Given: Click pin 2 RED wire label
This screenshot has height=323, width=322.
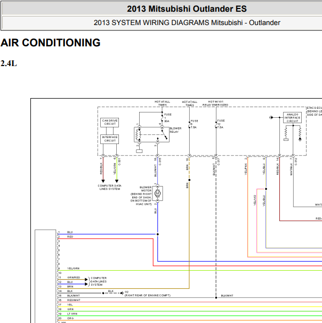Looking at the screenshot, I should click(70, 237).
